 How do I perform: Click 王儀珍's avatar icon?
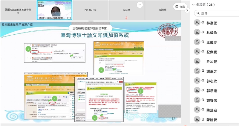(197, 42)
